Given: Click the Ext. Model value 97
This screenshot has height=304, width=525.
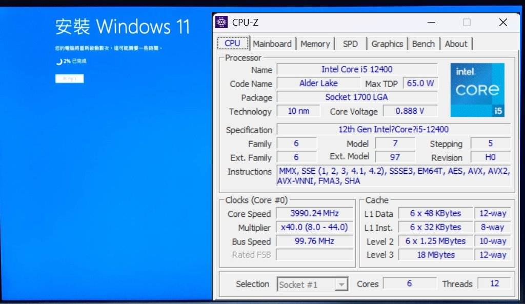Looking at the screenshot, I should pos(395,157).
